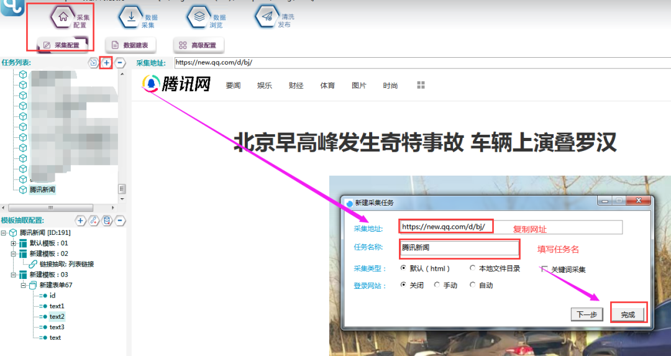
Task: Open the 要闻 page tab
Action: [x=233, y=86]
